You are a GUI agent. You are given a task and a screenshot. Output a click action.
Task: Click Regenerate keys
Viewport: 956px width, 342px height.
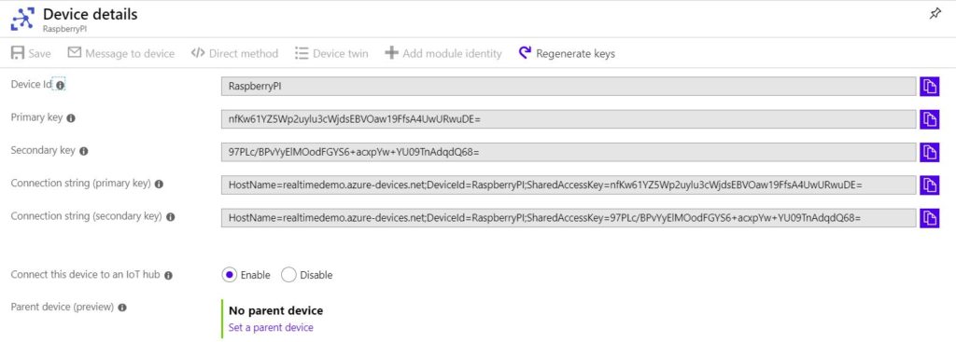(567, 53)
